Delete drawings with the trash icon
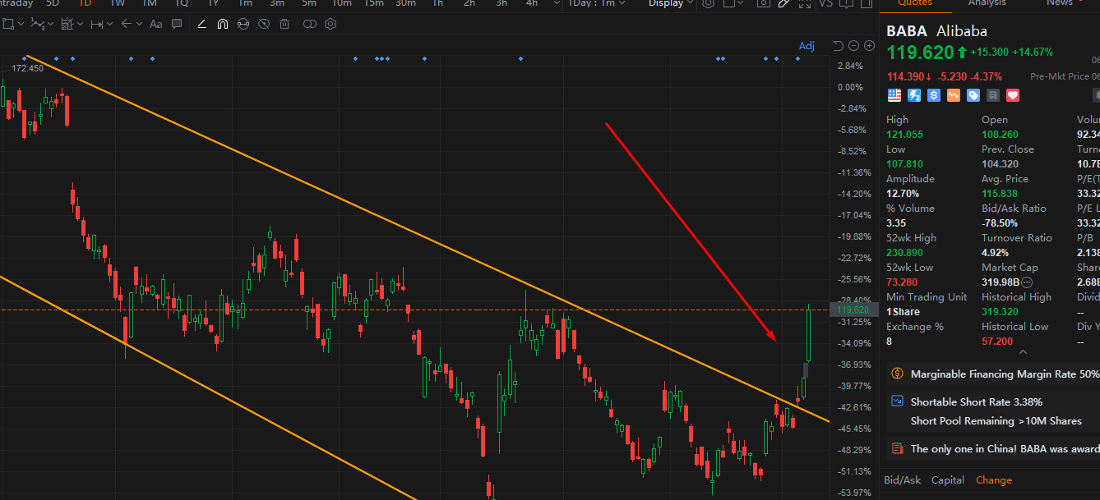This screenshot has width=1100, height=500. (284, 24)
